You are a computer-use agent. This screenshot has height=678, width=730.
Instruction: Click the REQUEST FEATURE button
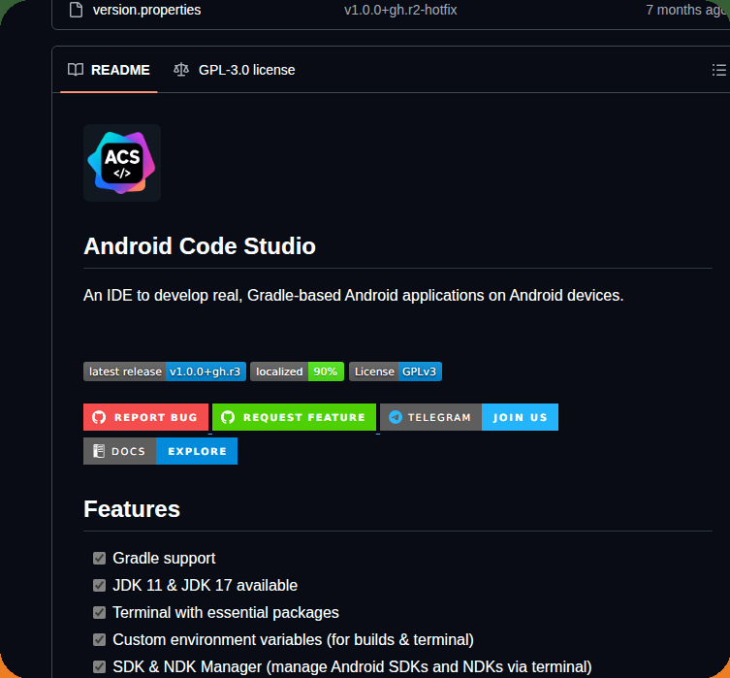coord(294,417)
